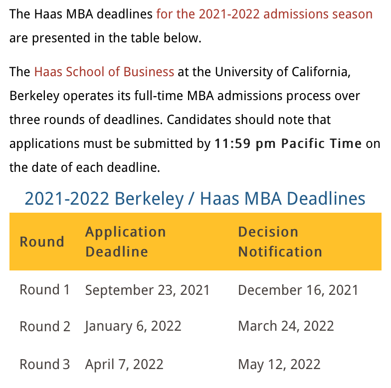Click the words 'three rounds of deadlines'

click(86, 120)
